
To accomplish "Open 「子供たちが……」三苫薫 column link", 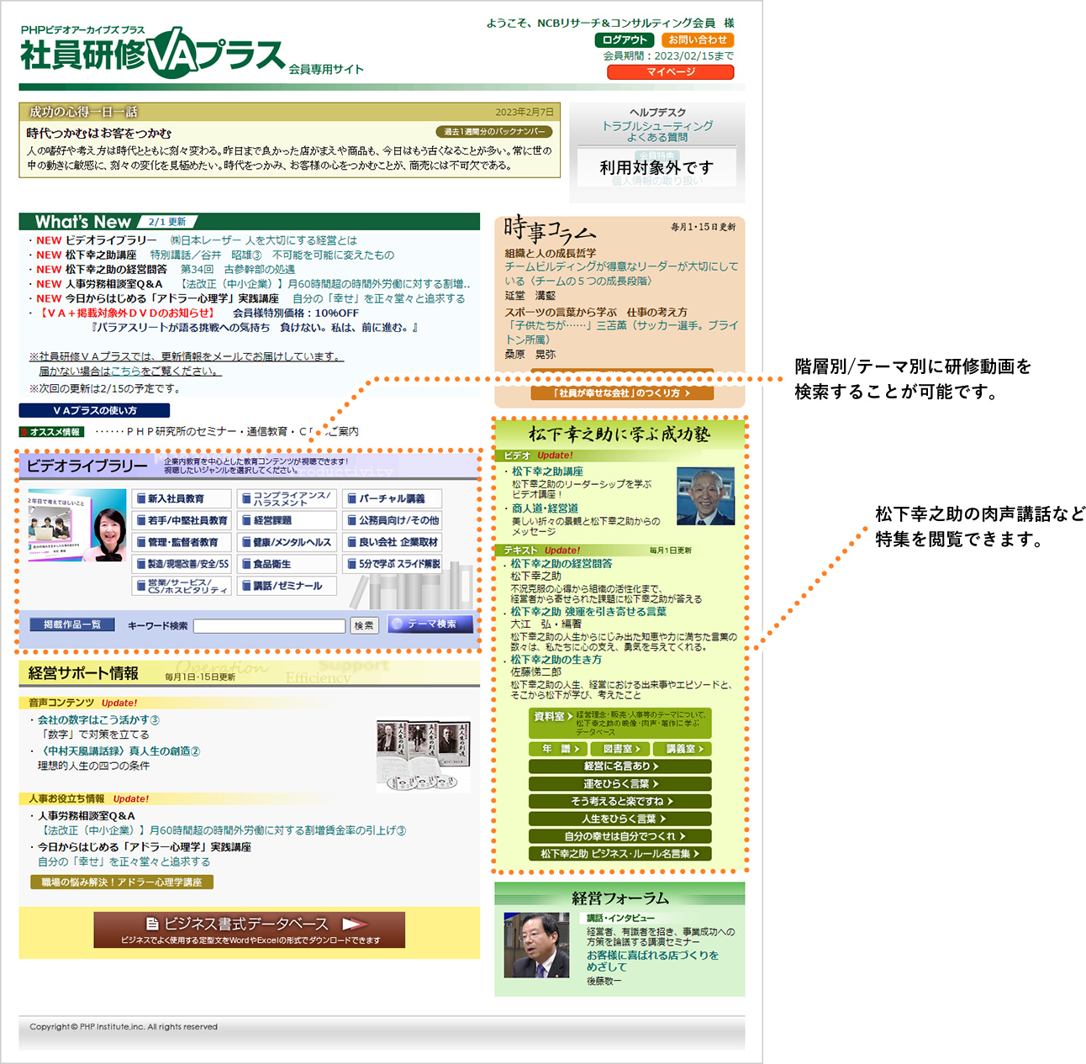I will click(621, 332).
